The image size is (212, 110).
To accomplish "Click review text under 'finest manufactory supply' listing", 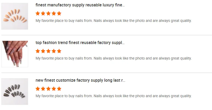I will 113,21.
